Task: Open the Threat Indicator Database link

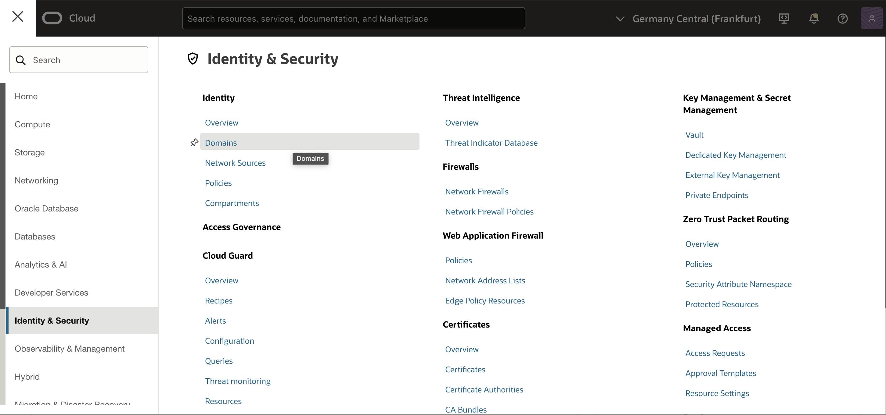Action: click(x=491, y=142)
